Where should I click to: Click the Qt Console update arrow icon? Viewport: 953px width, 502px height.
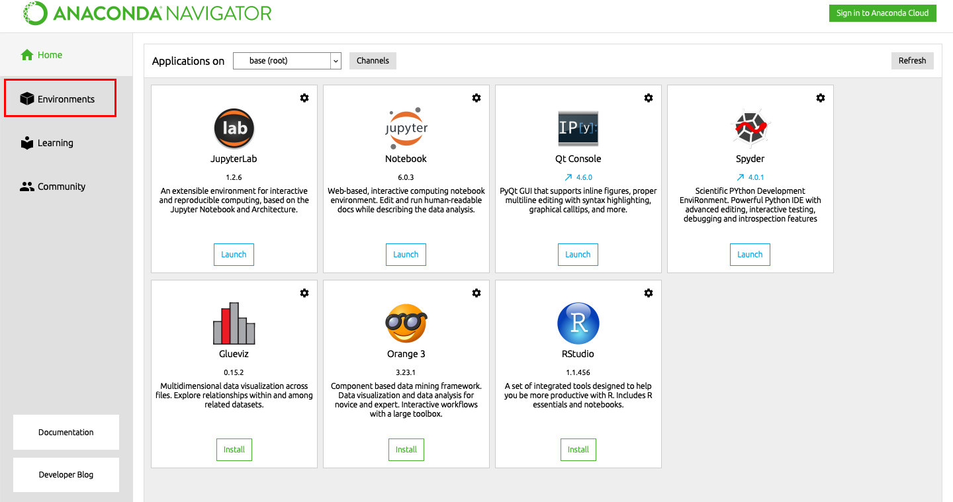pos(568,177)
